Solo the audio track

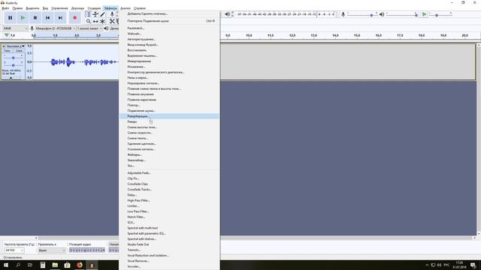19,51
